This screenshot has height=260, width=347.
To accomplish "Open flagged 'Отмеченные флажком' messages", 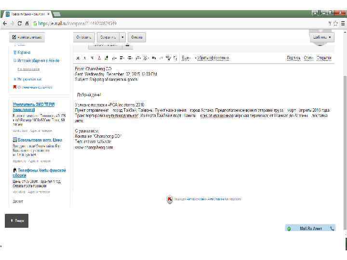I will [x=35, y=87].
